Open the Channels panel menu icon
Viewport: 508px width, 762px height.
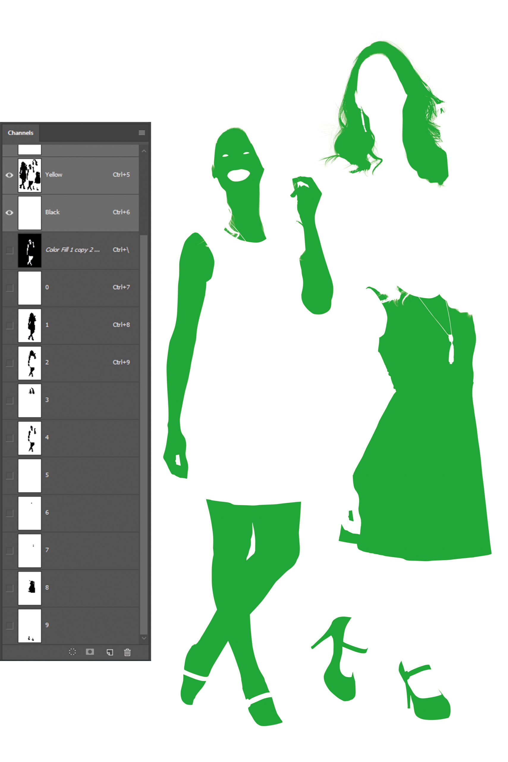click(141, 132)
